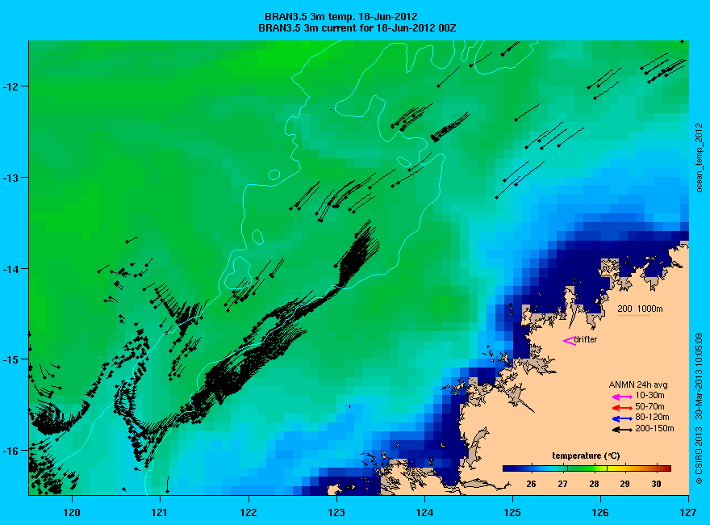The image size is (710, 525).
Task: Click the vertical 'ocean_temp_2012' label
Action: pyautogui.click(x=700, y=157)
